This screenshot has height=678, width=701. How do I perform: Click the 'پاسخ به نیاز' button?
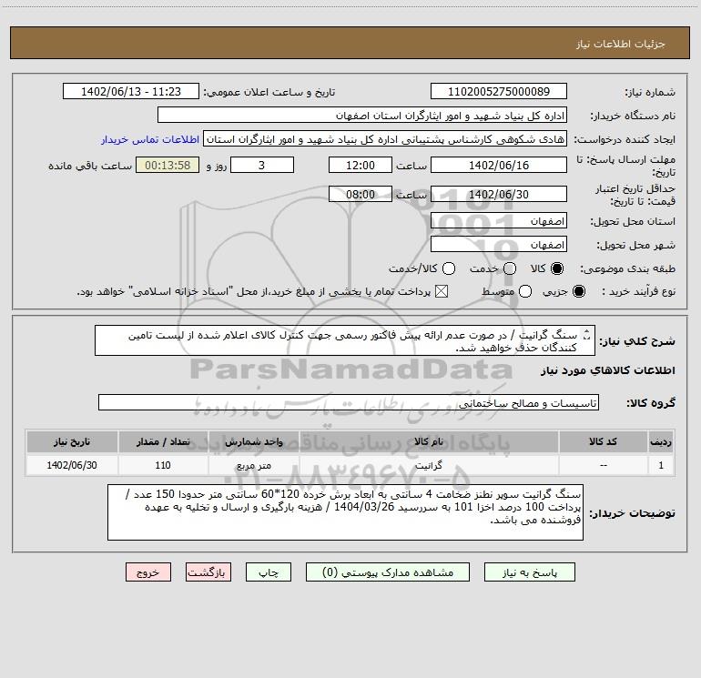pos(529,572)
